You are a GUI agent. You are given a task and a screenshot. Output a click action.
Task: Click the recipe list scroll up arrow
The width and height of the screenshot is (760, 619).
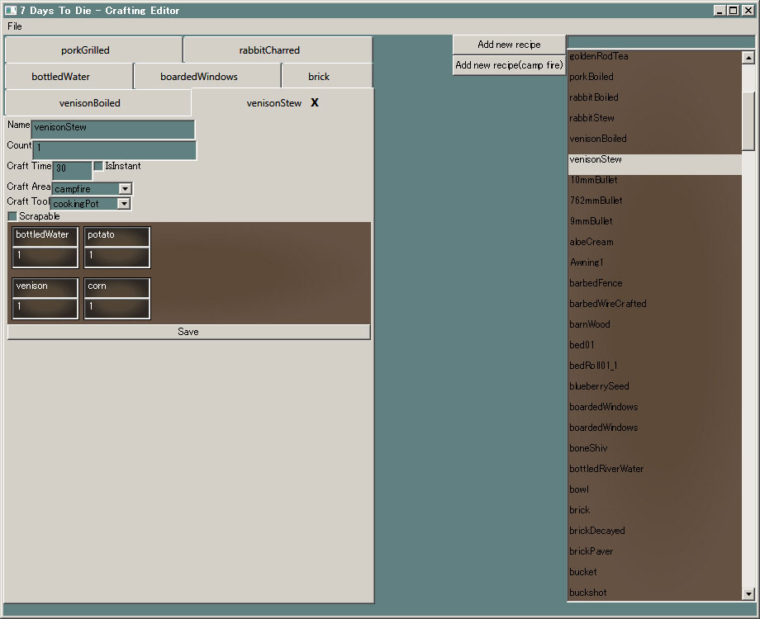pos(748,58)
